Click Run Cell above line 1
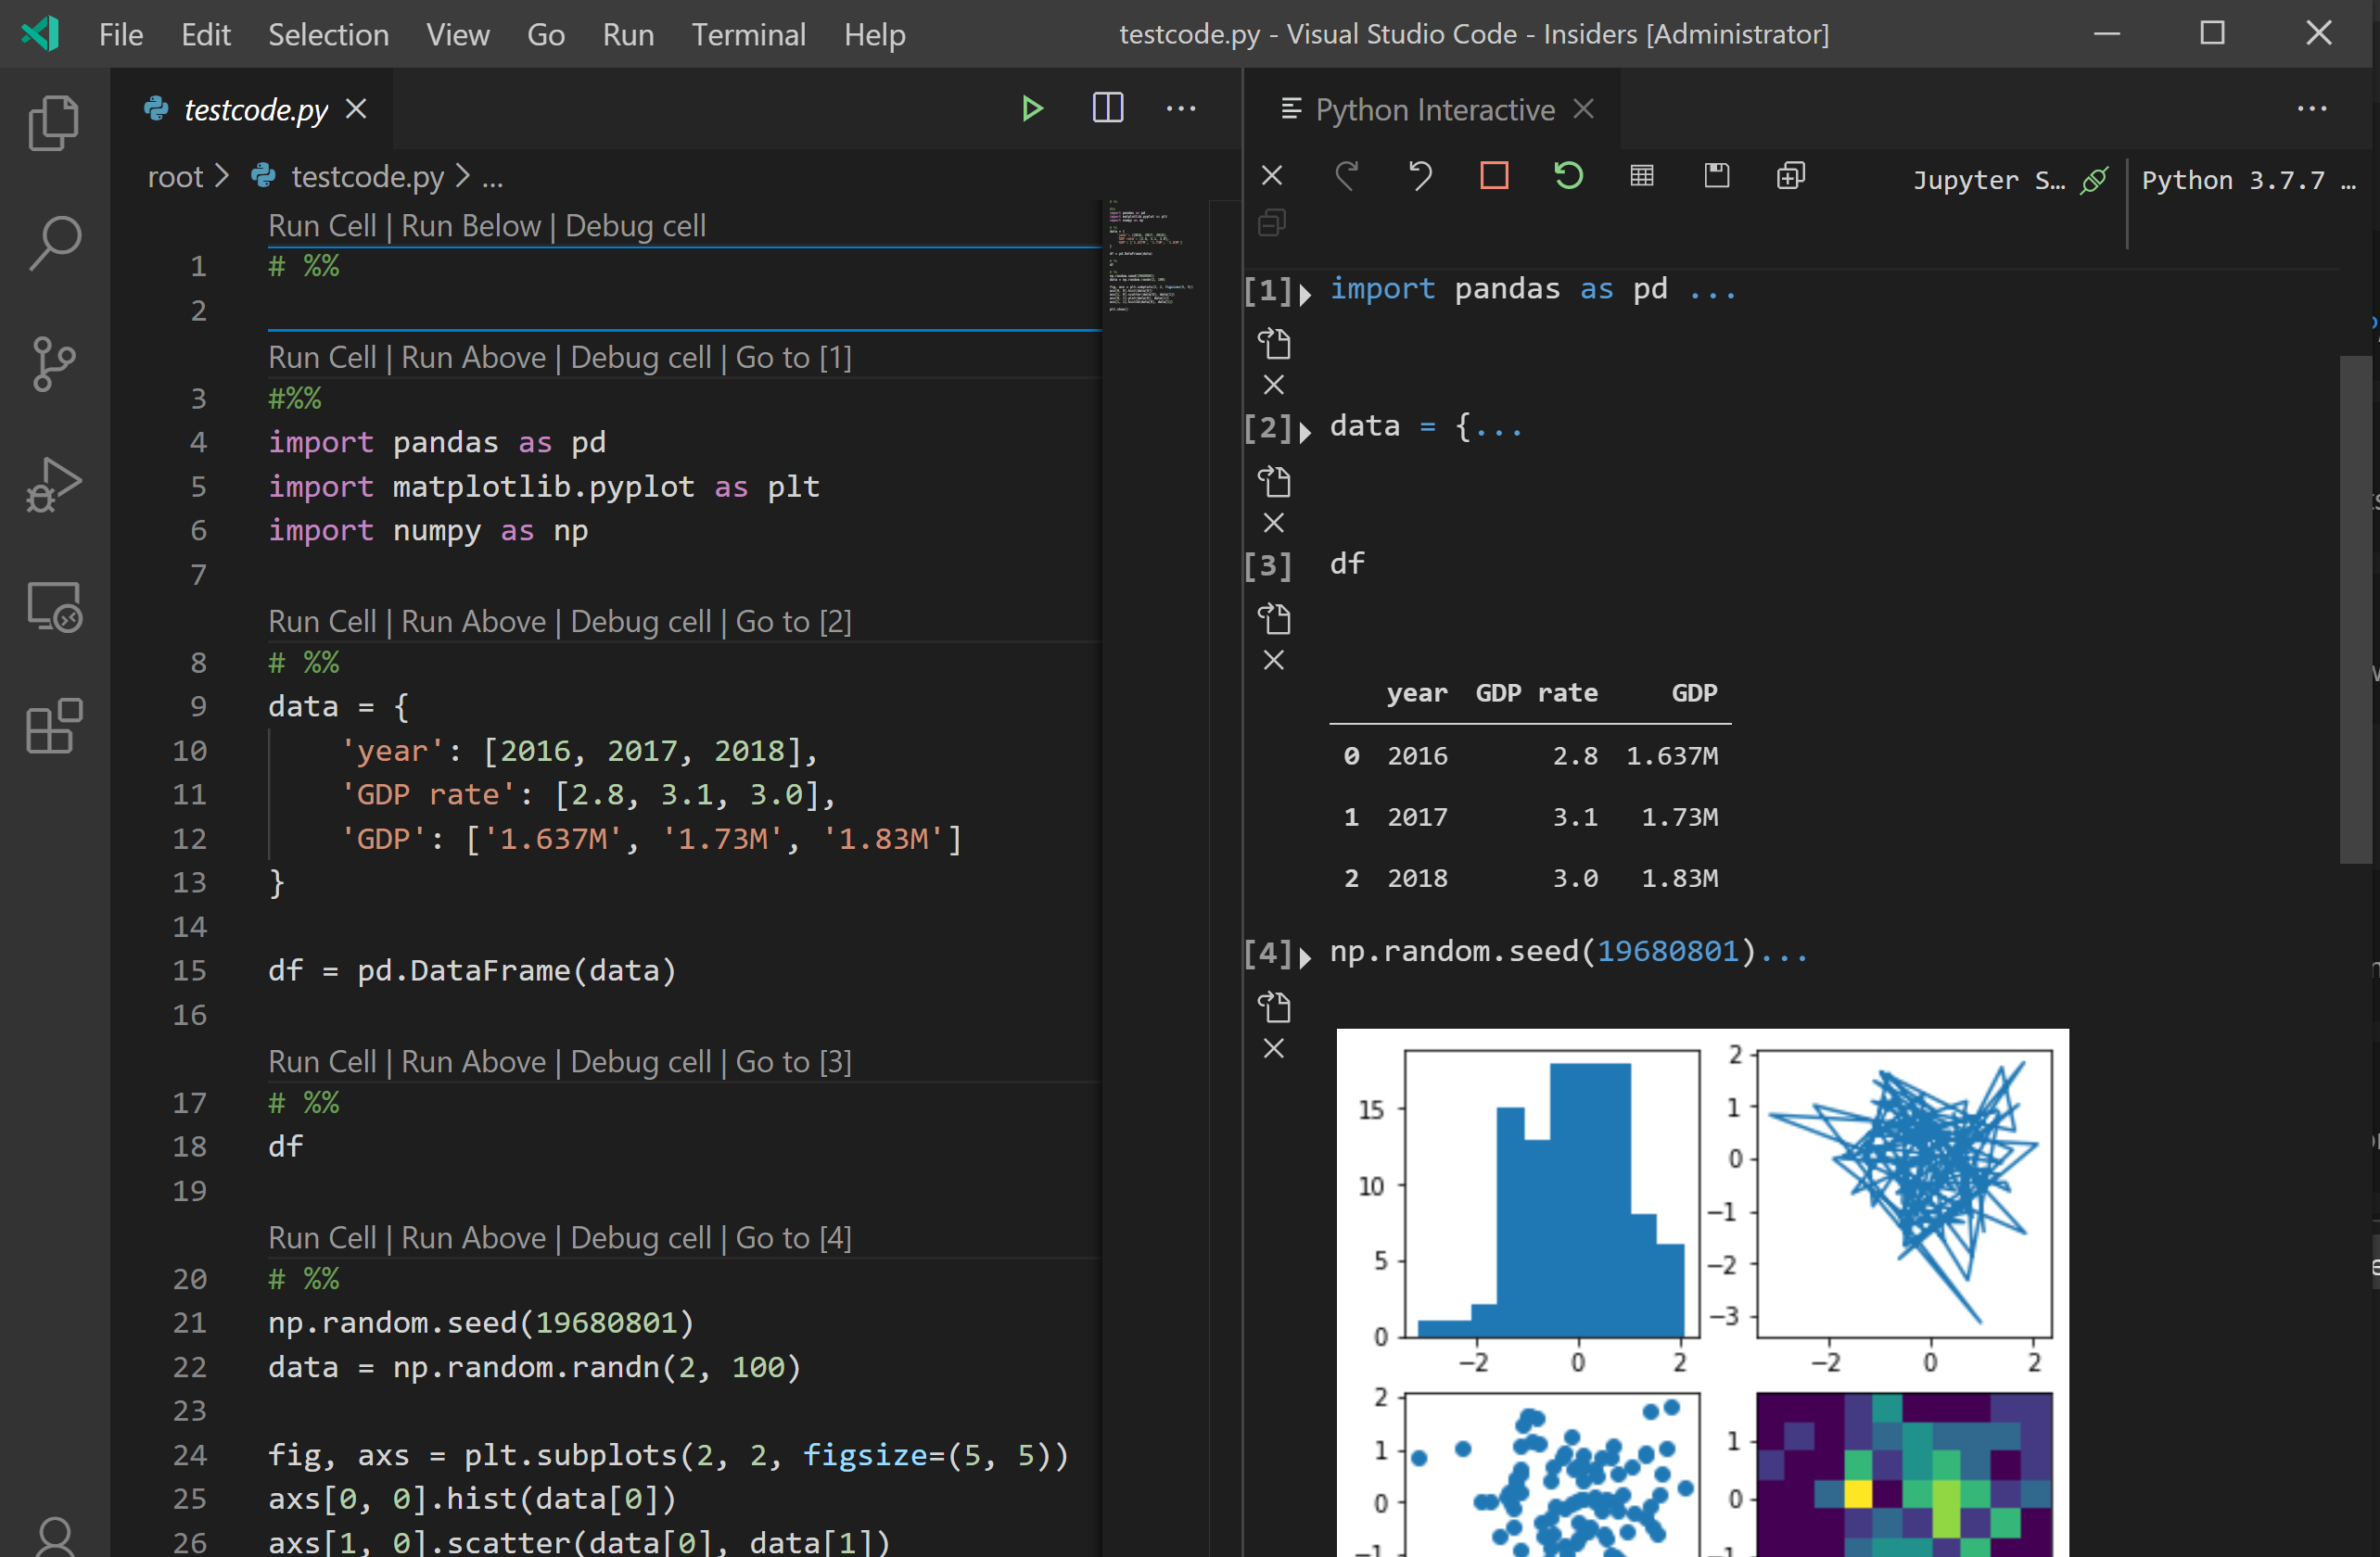The image size is (2380, 1557). 322,226
